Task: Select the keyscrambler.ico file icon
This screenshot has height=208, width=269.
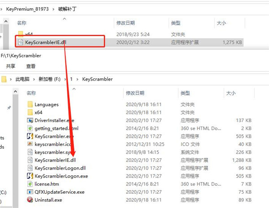Action: 30,144
